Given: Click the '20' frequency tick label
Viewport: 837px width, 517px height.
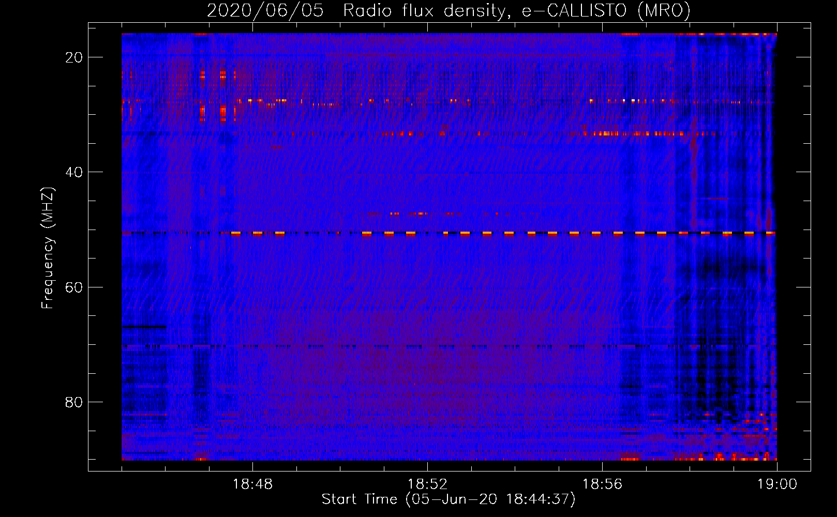Looking at the screenshot, I should pyautogui.click(x=74, y=57).
